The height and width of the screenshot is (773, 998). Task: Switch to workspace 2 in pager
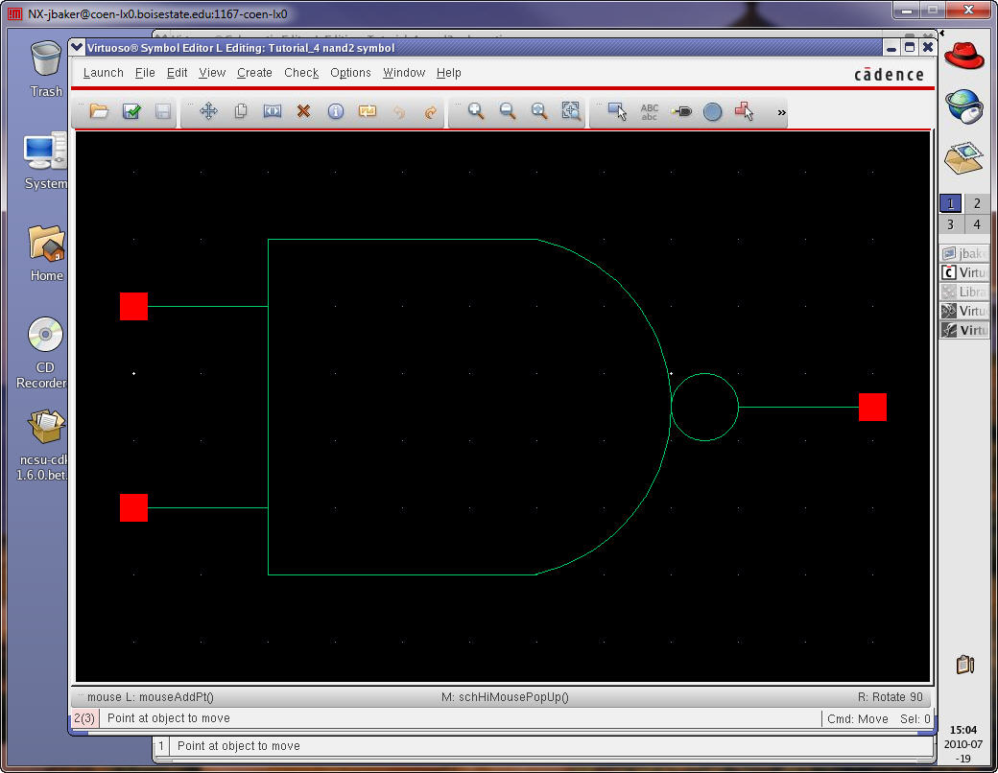click(976, 203)
